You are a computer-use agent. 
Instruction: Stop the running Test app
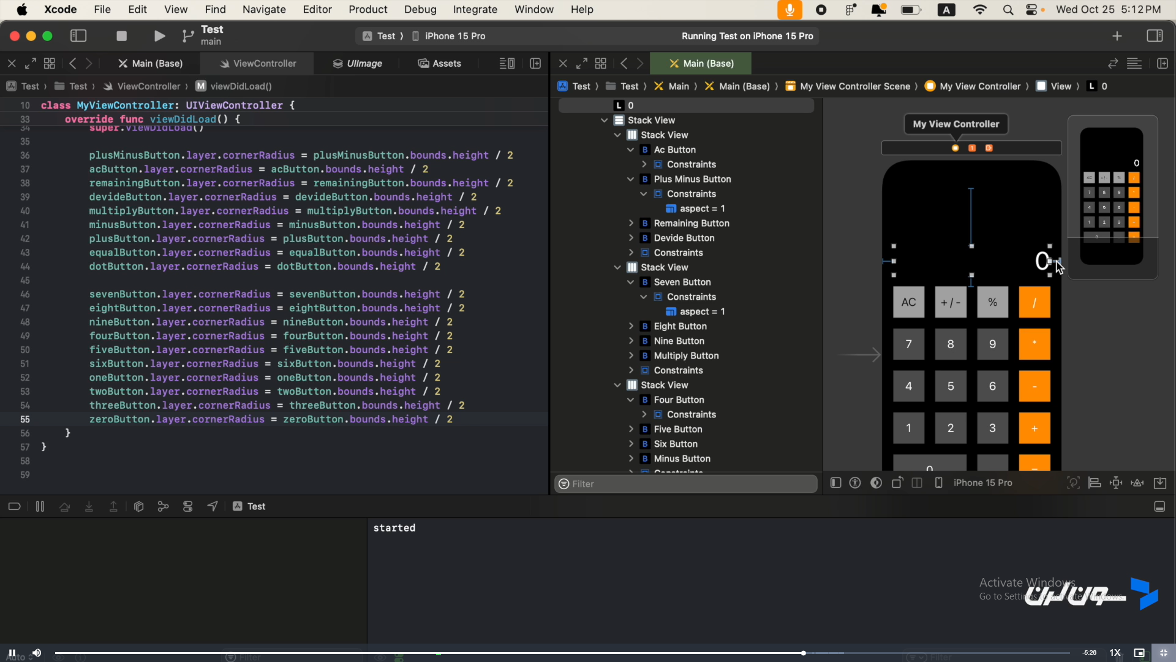pos(121,36)
